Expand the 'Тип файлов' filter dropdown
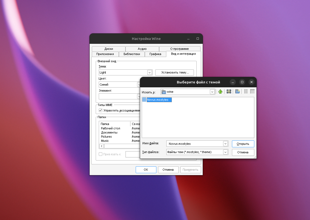The height and width of the screenshot is (220, 310). click(x=225, y=152)
